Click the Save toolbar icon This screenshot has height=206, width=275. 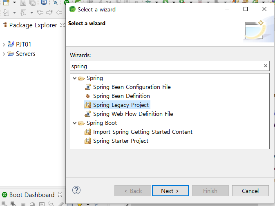click(23, 2)
